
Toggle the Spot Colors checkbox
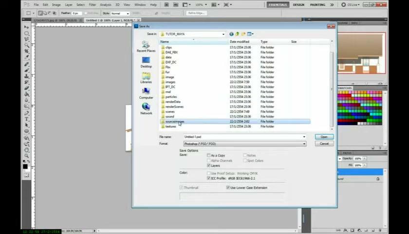pos(245,160)
